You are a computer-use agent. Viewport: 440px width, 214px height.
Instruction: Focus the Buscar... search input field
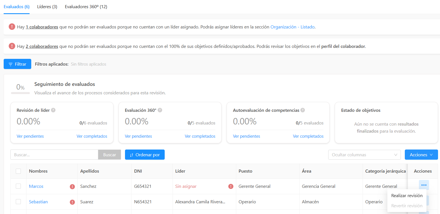coord(54,155)
